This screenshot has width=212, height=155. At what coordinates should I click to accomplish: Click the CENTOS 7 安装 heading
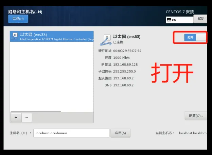tap(180, 12)
